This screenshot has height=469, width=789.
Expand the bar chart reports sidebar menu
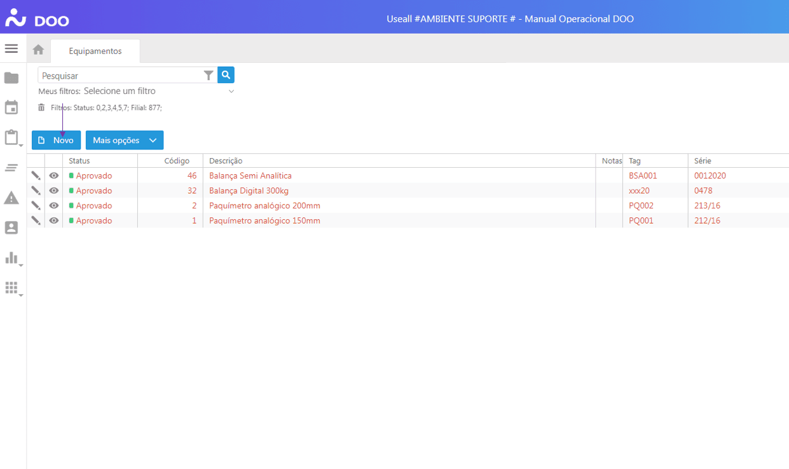point(11,257)
